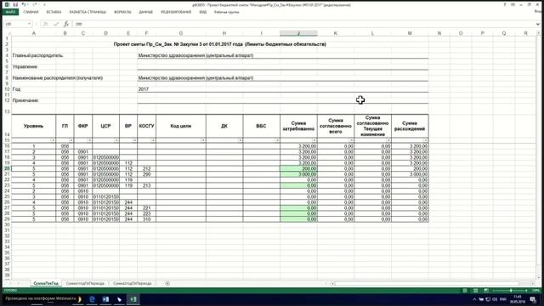Switch to Normal view icon in status bar
Image resolution: width=544 pixels, height=306 pixels.
(465, 291)
